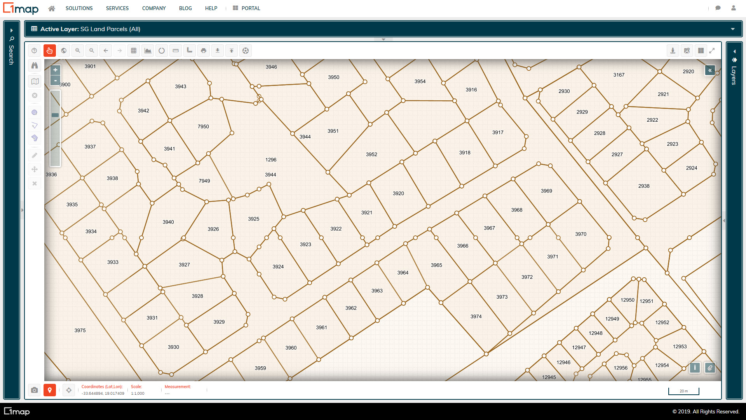
Task: Open the user account icon
Action: pos(734,8)
